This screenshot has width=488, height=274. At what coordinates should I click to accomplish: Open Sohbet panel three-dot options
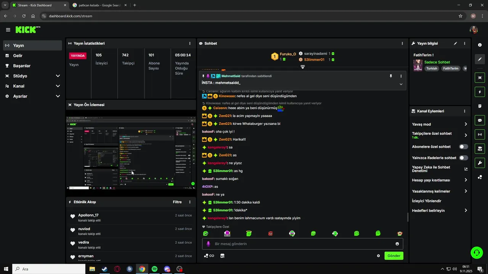click(402, 43)
